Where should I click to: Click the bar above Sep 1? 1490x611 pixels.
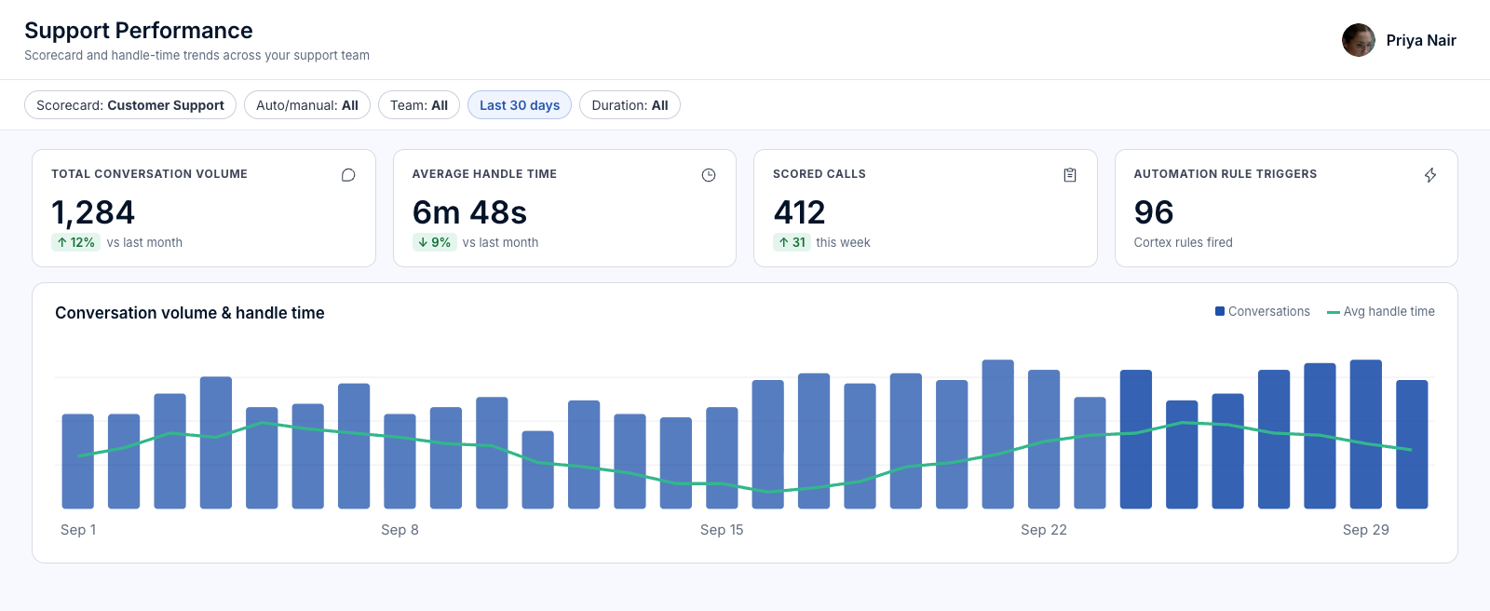(x=78, y=461)
